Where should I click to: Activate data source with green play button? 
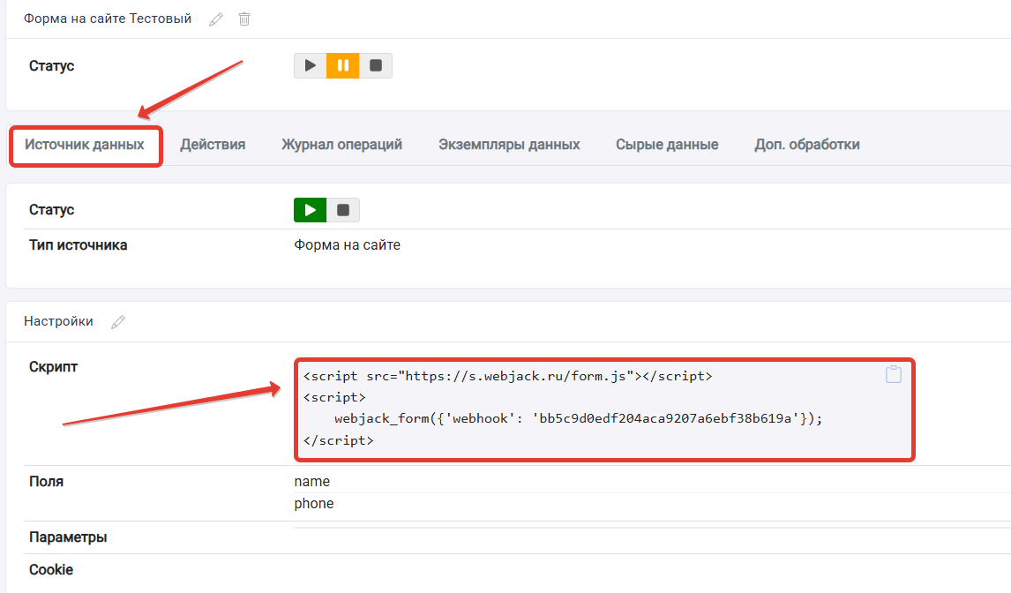point(311,210)
